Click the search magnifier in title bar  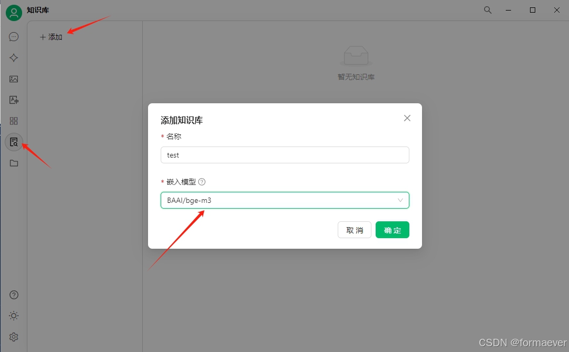point(488,10)
